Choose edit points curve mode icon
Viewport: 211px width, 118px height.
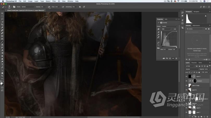(158, 40)
